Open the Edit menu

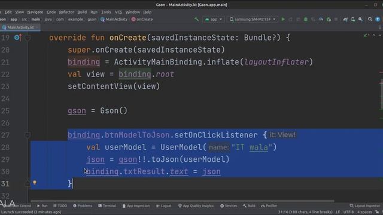(8, 12)
